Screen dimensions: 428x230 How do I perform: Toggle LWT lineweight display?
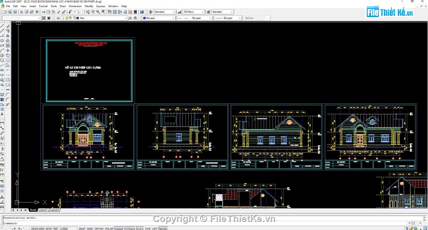(x=155, y=228)
